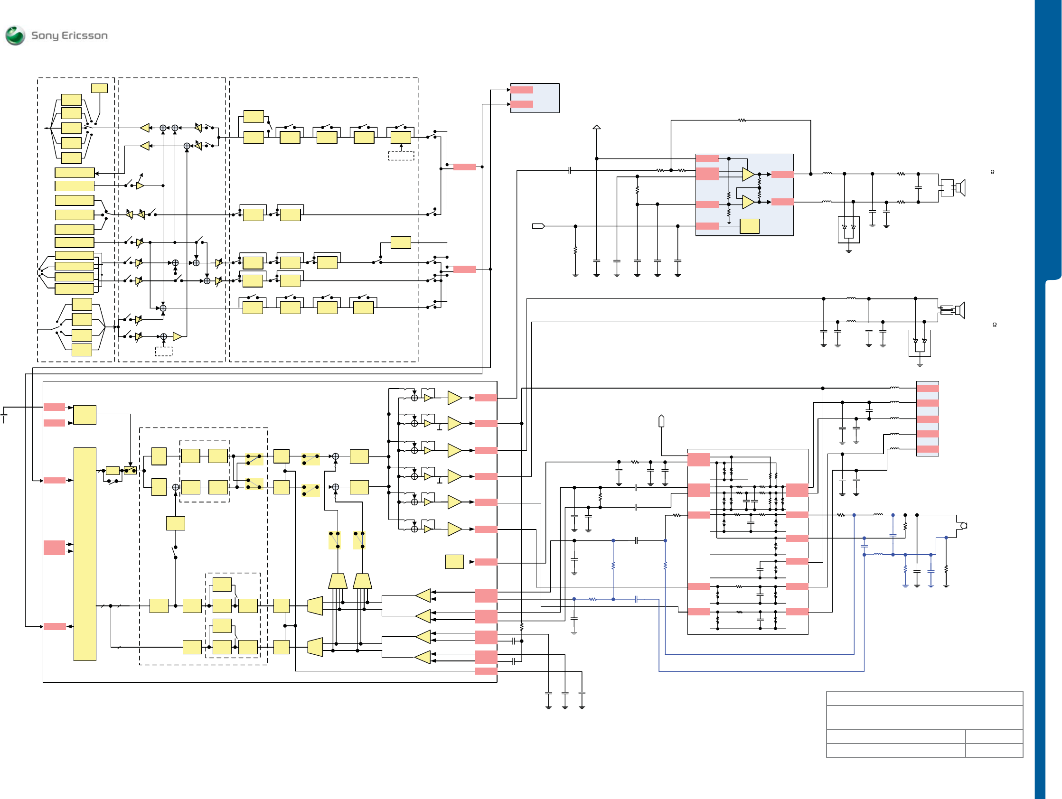Click the top pin of five-pin connector at right
The height and width of the screenshot is (799, 1062).
click(x=927, y=388)
